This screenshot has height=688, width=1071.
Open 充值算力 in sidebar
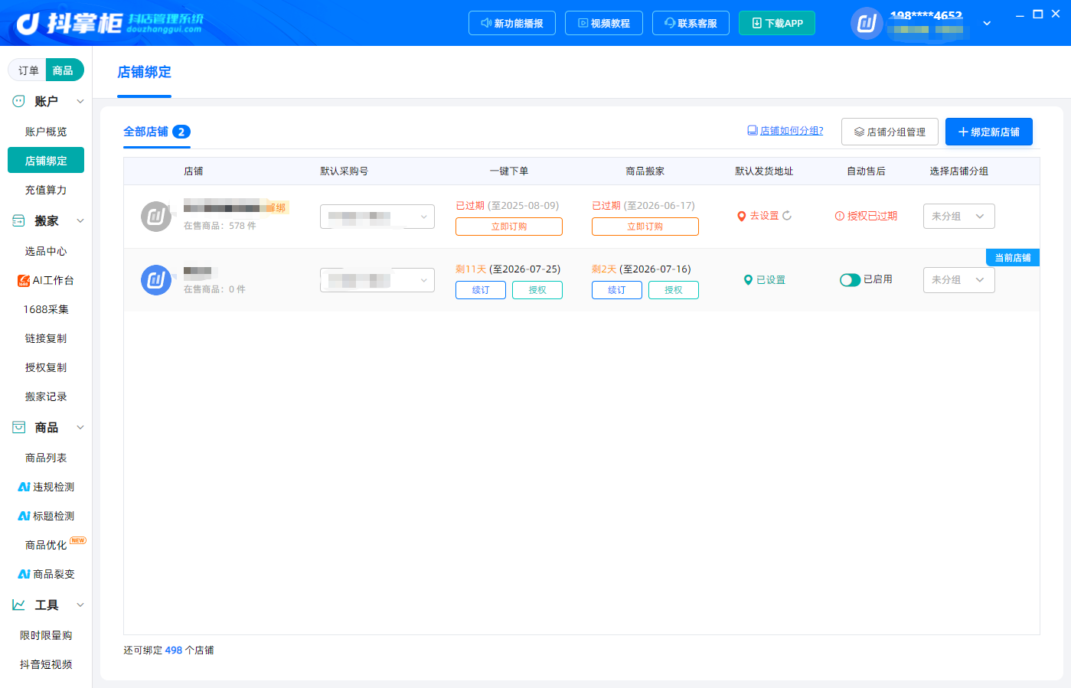coord(46,190)
